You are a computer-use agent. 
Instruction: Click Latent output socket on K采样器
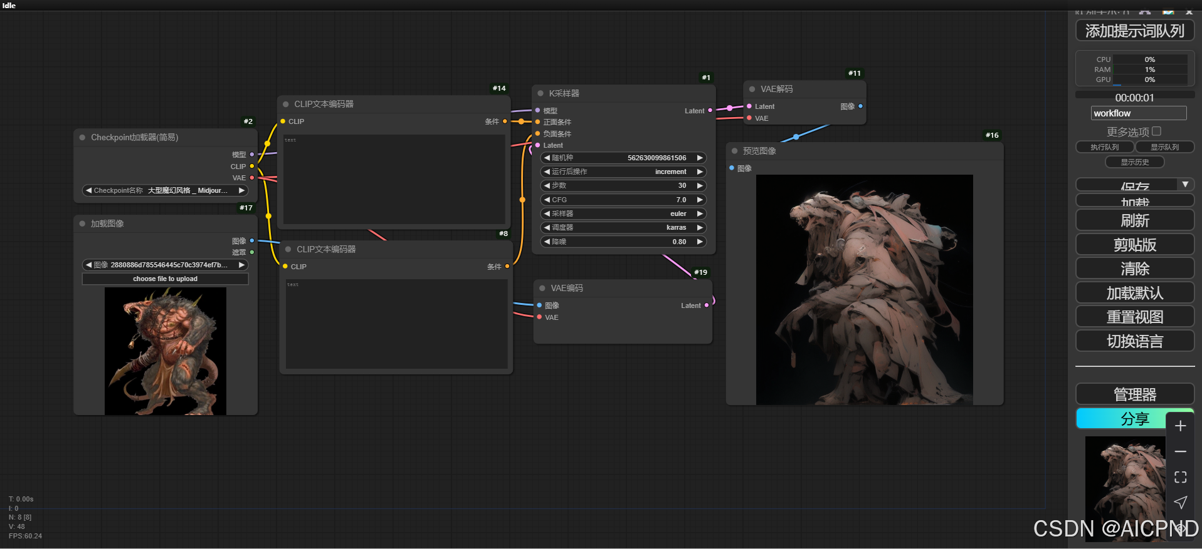pyautogui.click(x=710, y=110)
